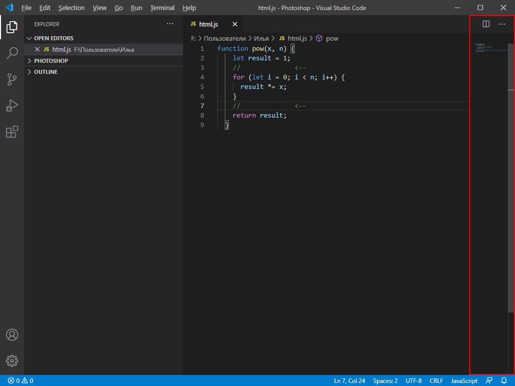Click the Split Editor icon
Image resolution: width=515 pixels, height=386 pixels.
(x=485, y=24)
